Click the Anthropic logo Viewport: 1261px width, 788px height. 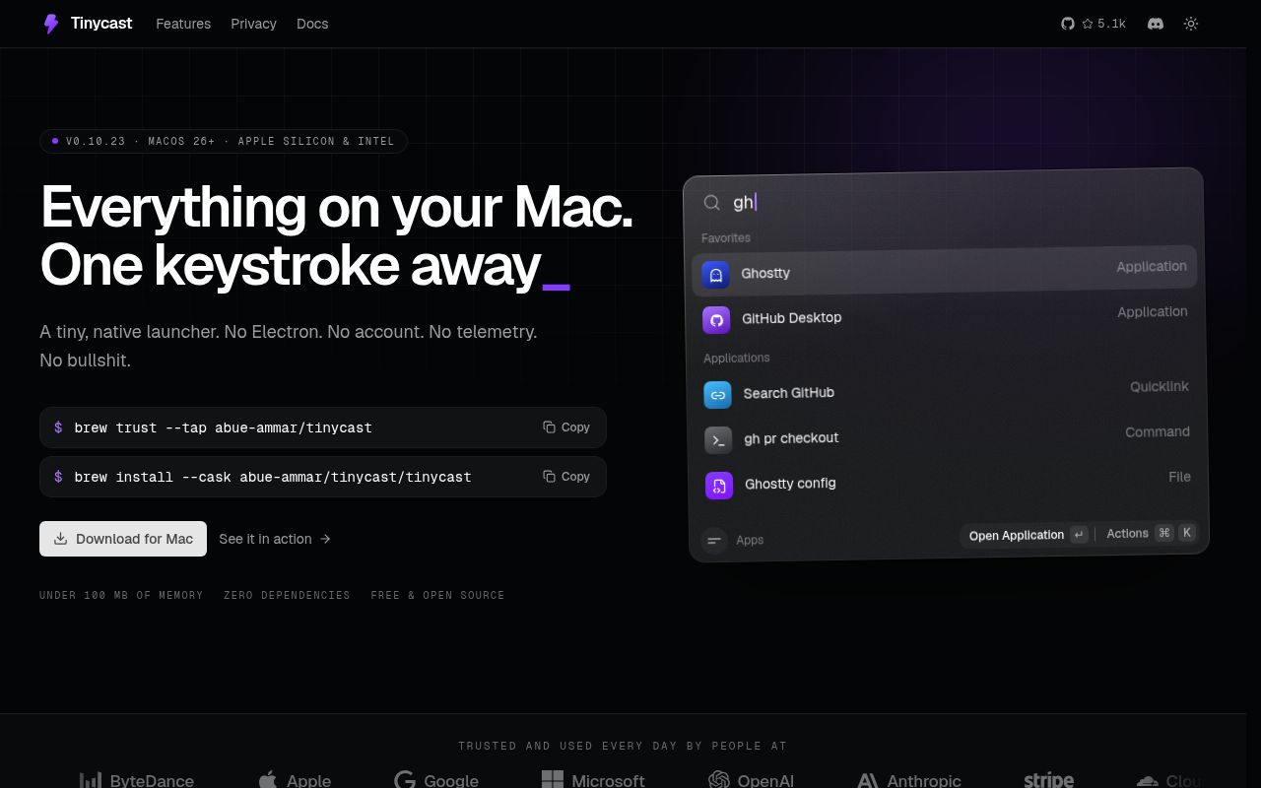click(909, 781)
